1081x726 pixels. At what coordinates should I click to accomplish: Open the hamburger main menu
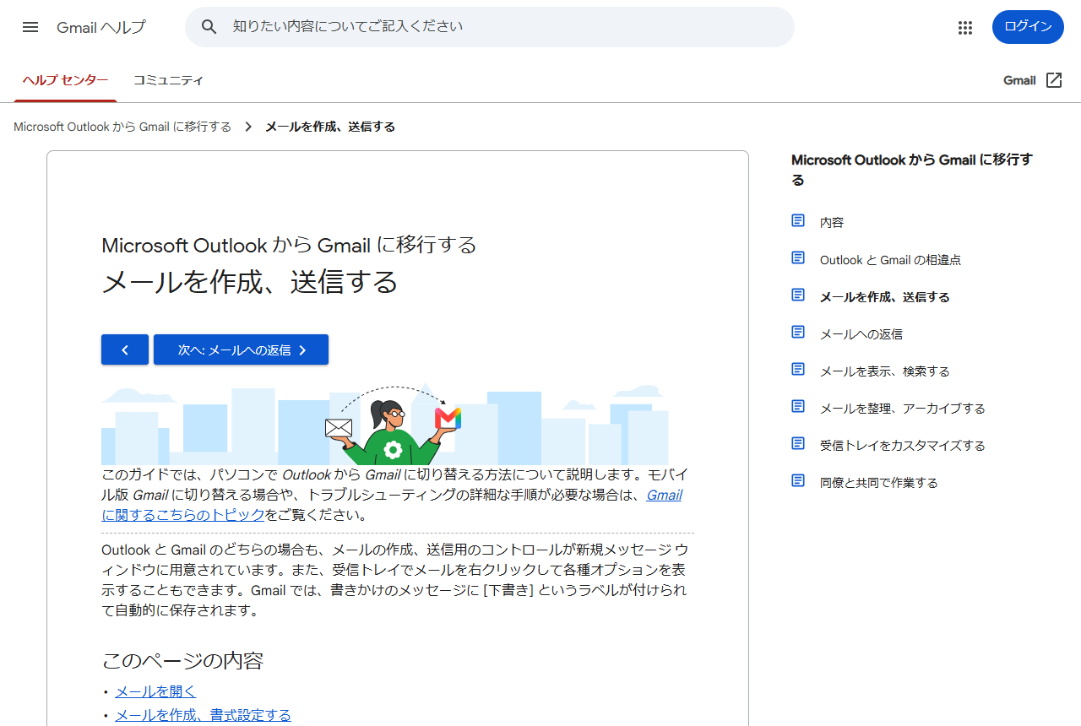(x=30, y=27)
